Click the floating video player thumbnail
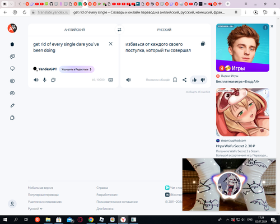This screenshot has width=280, height=224. [229, 185]
